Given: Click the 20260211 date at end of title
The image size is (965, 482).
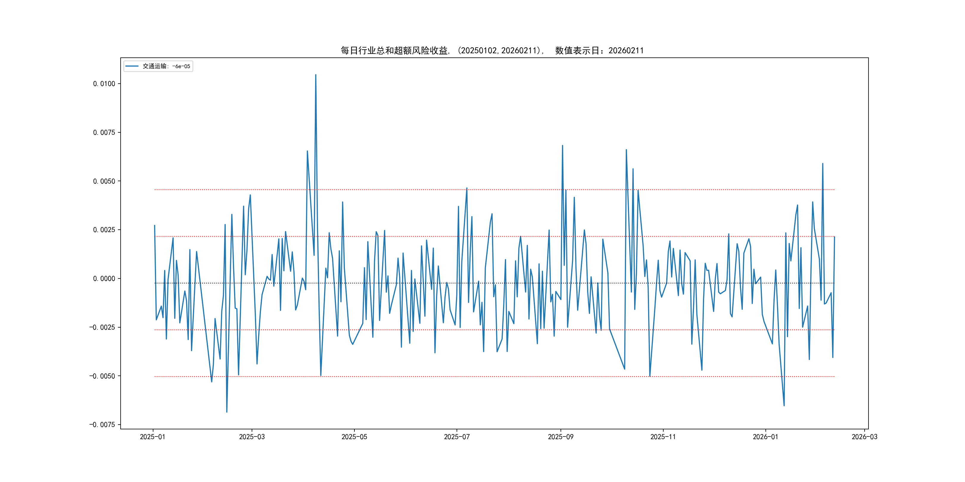Looking at the screenshot, I should [x=626, y=51].
